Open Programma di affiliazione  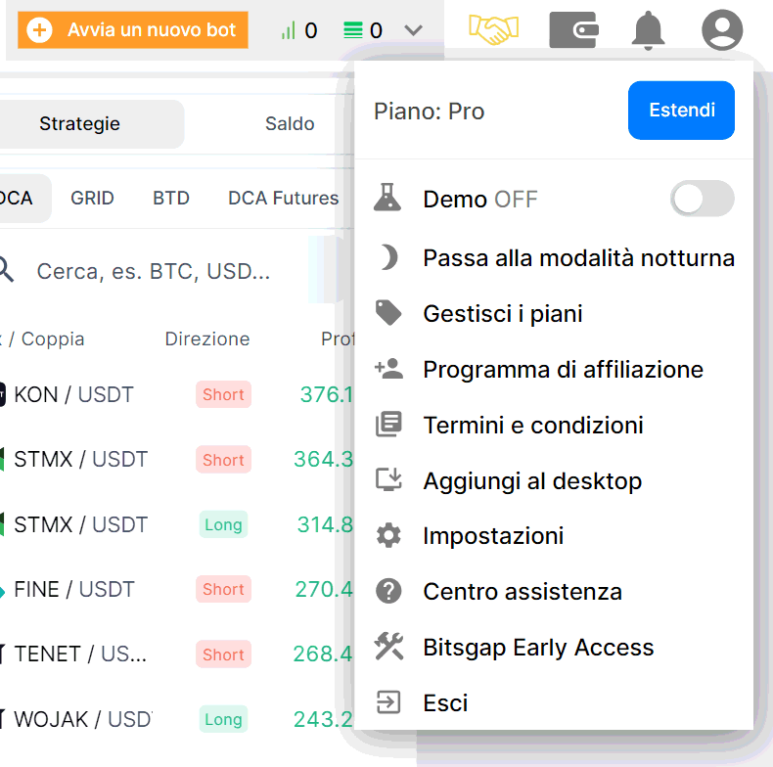(x=563, y=370)
